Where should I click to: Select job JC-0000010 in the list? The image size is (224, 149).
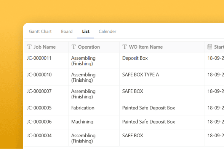pos(39,75)
